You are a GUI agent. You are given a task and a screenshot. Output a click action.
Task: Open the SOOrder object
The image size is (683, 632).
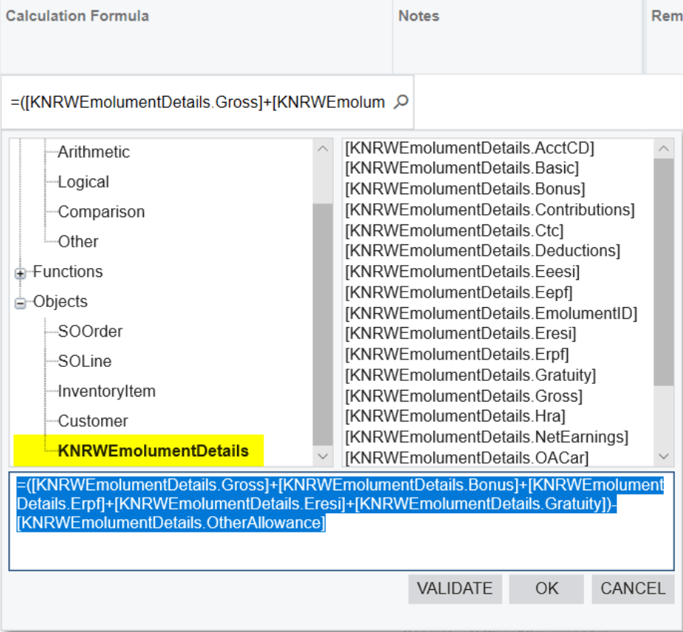click(90, 332)
